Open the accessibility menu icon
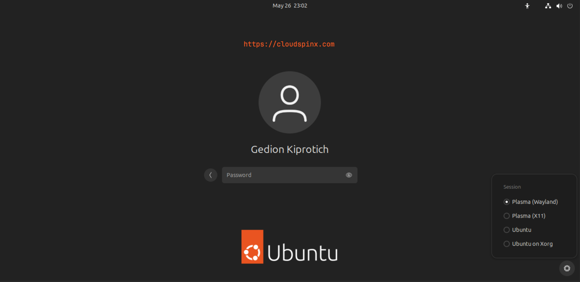580x282 pixels. [527, 6]
